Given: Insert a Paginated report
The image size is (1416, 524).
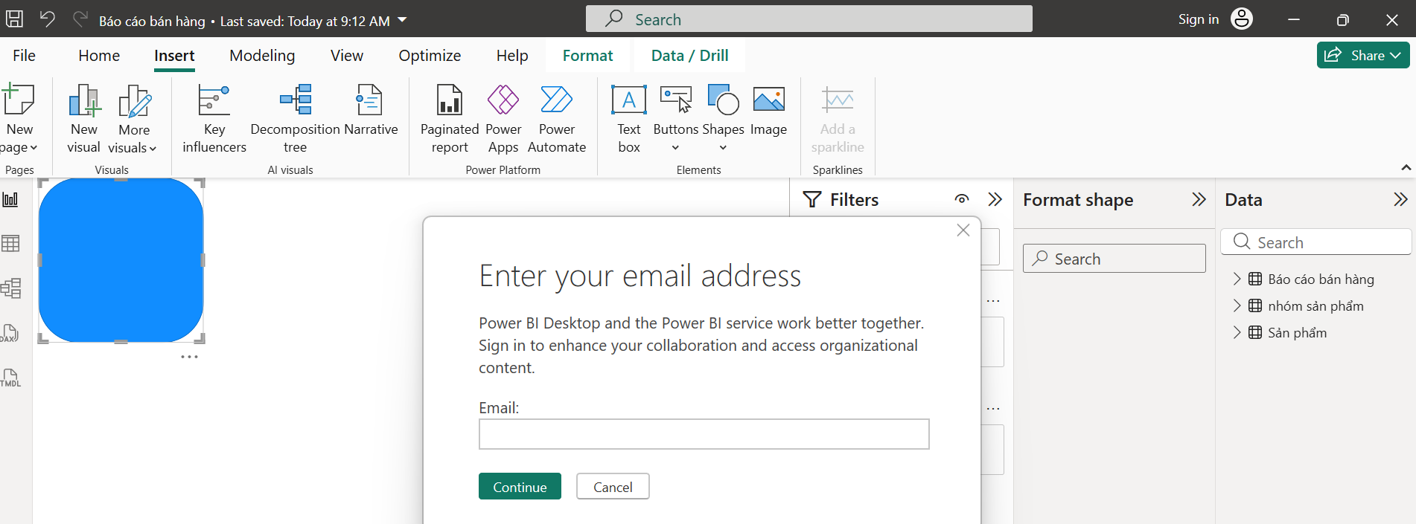Looking at the screenshot, I should [450, 119].
